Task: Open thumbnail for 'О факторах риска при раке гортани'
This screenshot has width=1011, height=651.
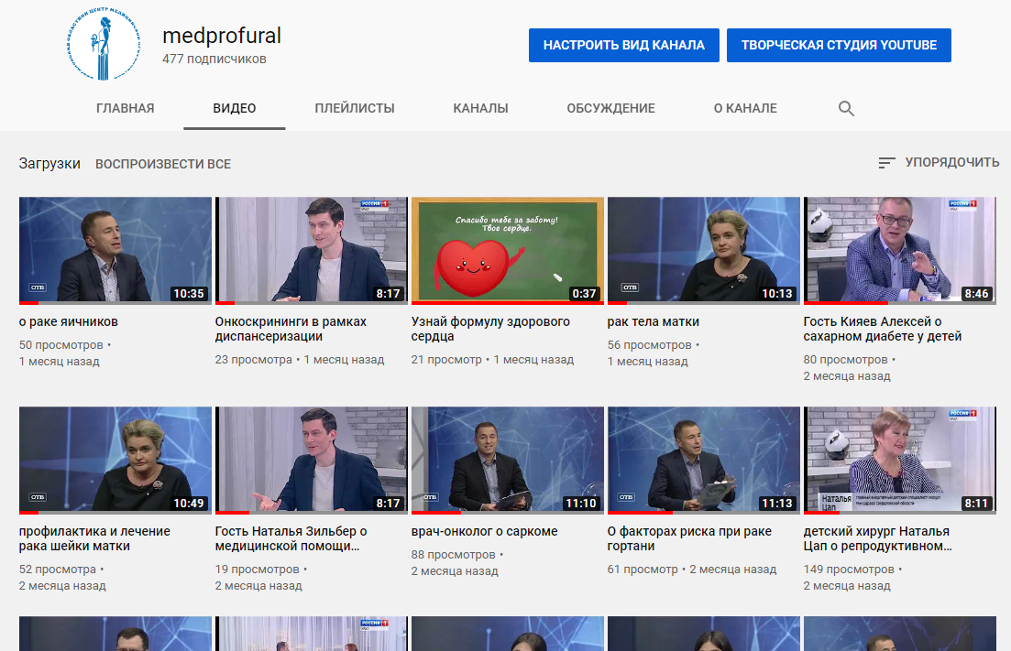Action: click(703, 460)
